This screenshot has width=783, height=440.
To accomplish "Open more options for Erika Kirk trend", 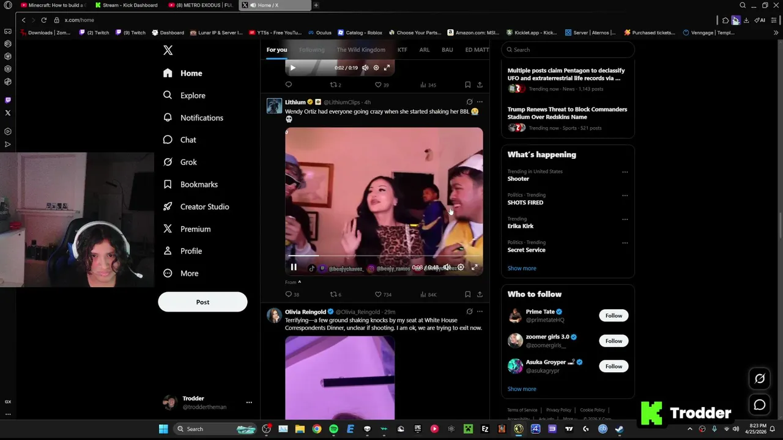I will point(625,219).
